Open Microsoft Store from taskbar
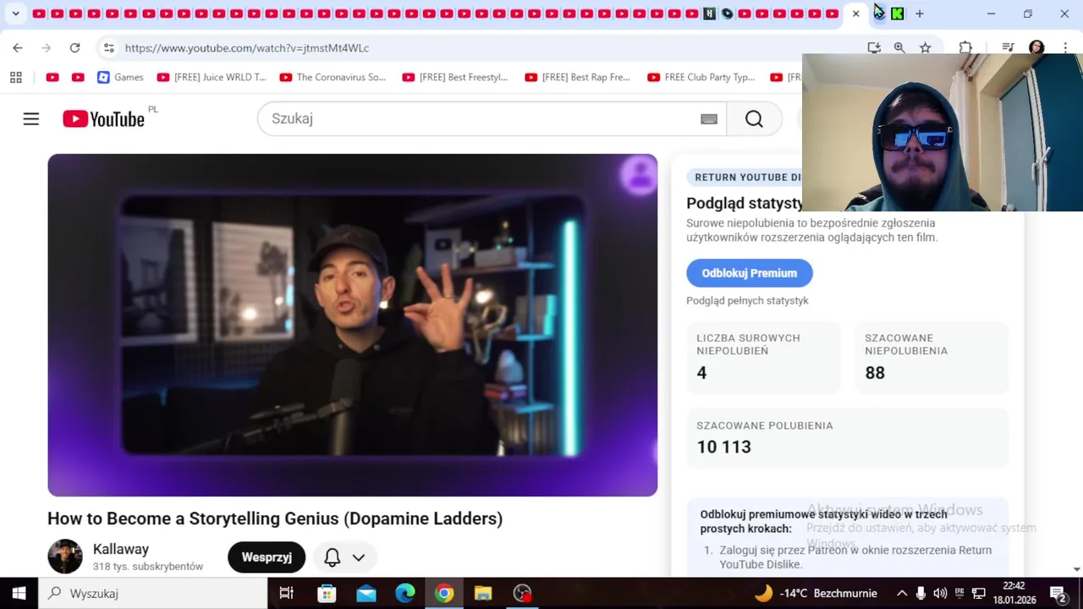The width and height of the screenshot is (1083, 609). point(327,593)
